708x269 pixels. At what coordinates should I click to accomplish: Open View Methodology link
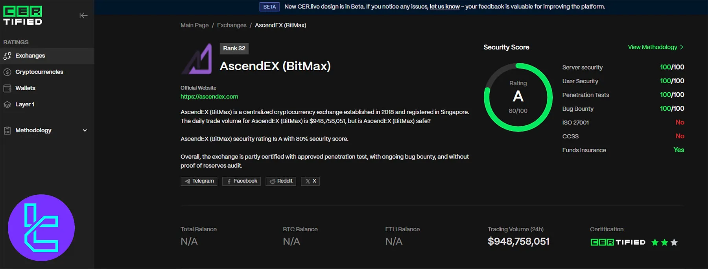pyautogui.click(x=656, y=47)
